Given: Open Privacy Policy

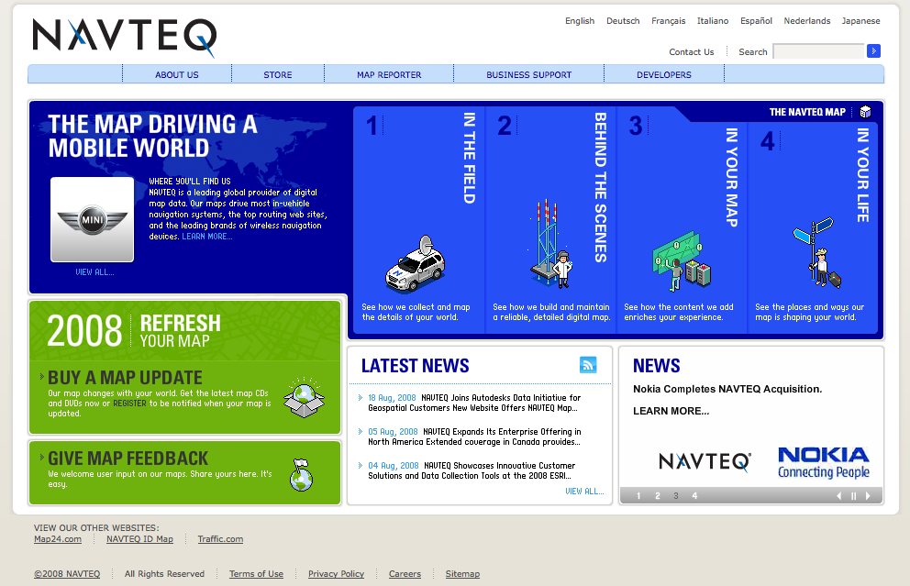Looking at the screenshot, I should pos(336,574).
